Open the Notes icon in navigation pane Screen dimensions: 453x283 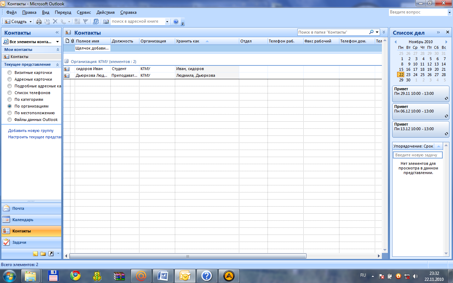35,254
